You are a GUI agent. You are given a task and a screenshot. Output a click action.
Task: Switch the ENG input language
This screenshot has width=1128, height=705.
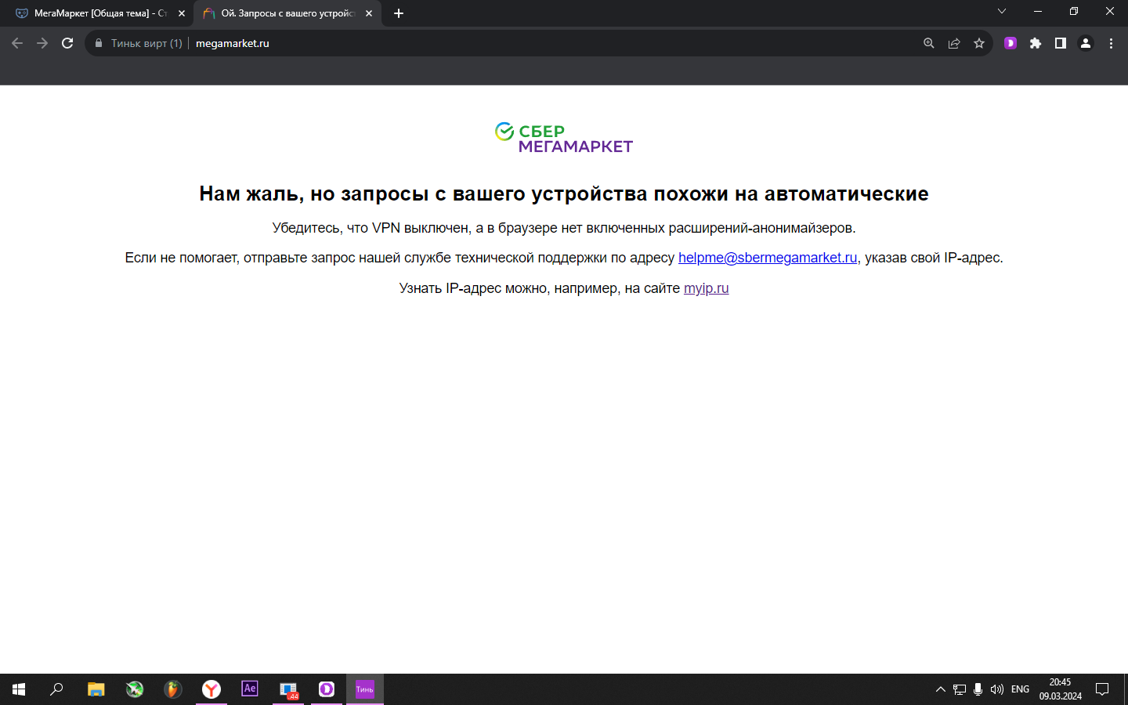pos(1020,689)
